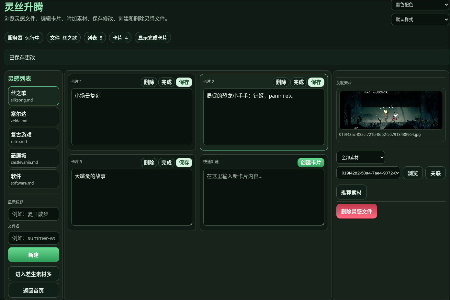This screenshot has width=450, height=300.
Task: Focus the 显示标题 input field
Action: coord(34,214)
